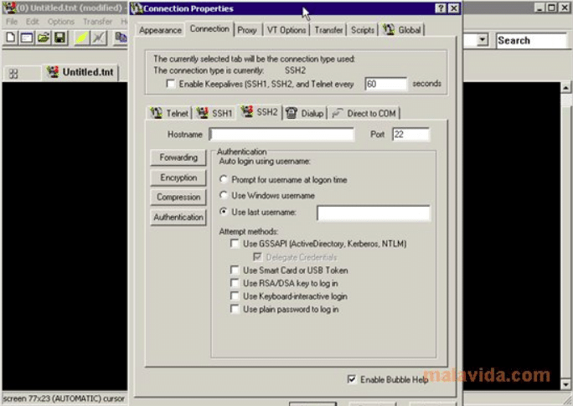Click the terminal scrollbar down arrow

pyautogui.click(x=565, y=384)
